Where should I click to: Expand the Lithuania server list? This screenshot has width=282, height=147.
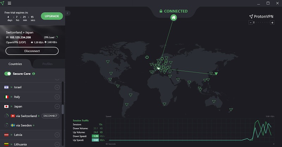tap(57, 144)
